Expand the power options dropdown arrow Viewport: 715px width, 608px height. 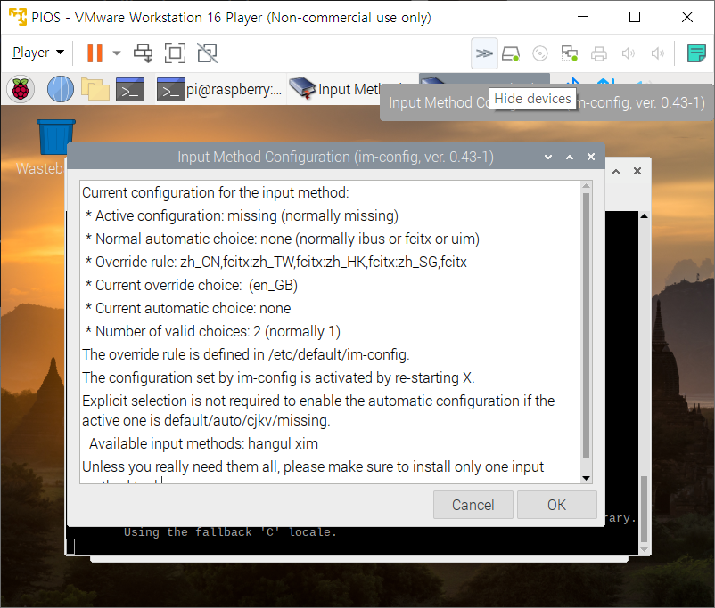point(117,53)
